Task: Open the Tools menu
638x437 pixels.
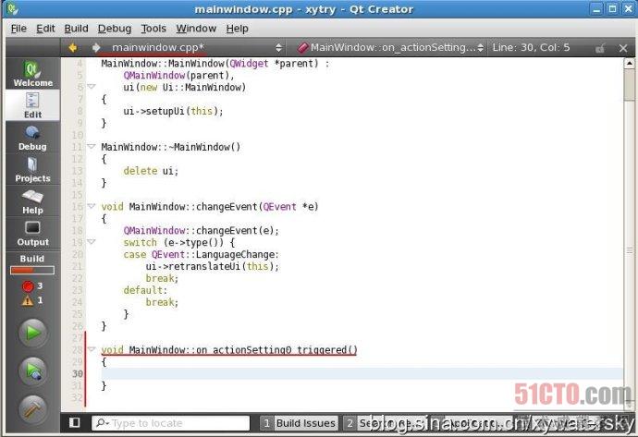Action: pos(153,29)
